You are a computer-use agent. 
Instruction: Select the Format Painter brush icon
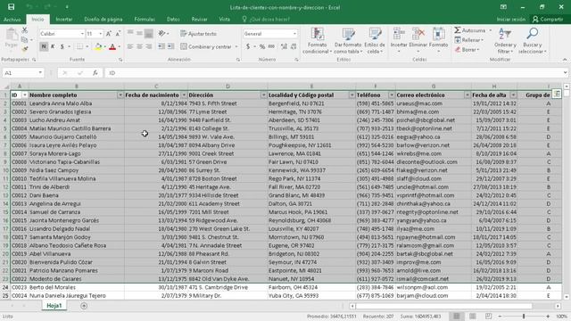pyautogui.click(x=25, y=49)
